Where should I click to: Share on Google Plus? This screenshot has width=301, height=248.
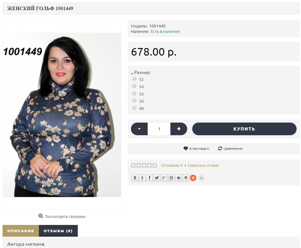[x=164, y=178]
